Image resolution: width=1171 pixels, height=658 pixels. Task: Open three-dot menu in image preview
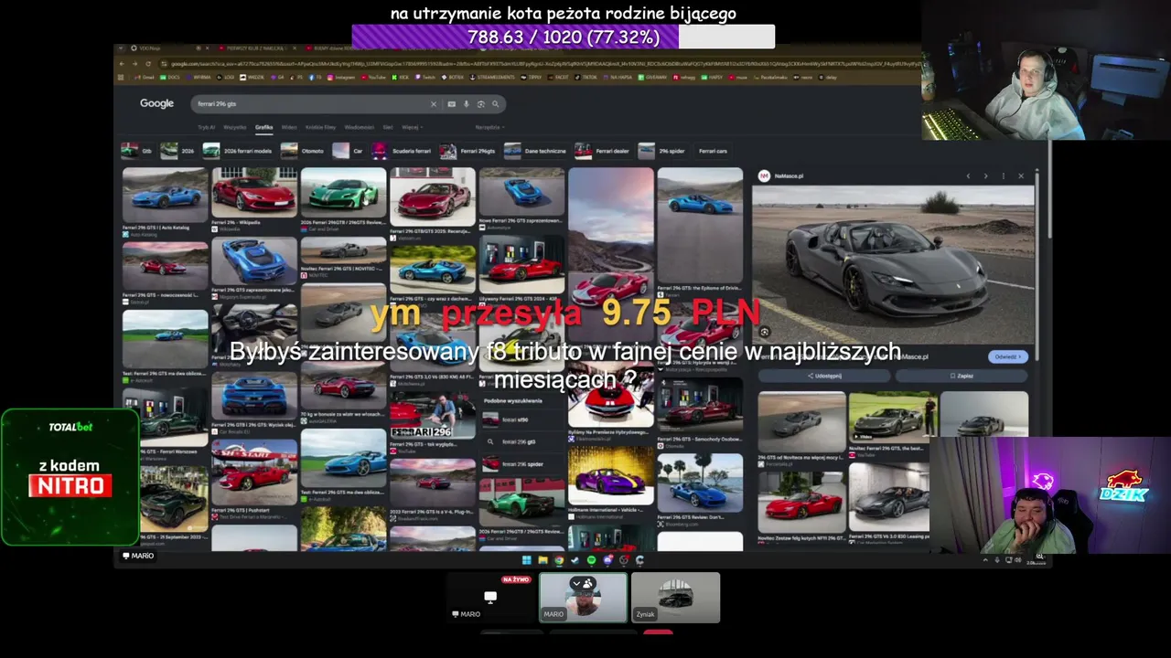click(x=1004, y=175)
